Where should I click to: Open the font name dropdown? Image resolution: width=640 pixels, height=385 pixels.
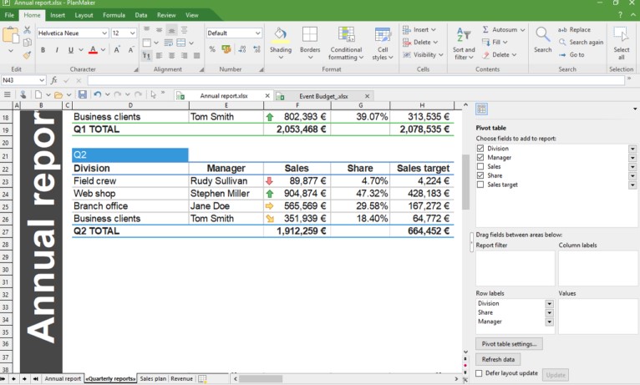(104, 33)
